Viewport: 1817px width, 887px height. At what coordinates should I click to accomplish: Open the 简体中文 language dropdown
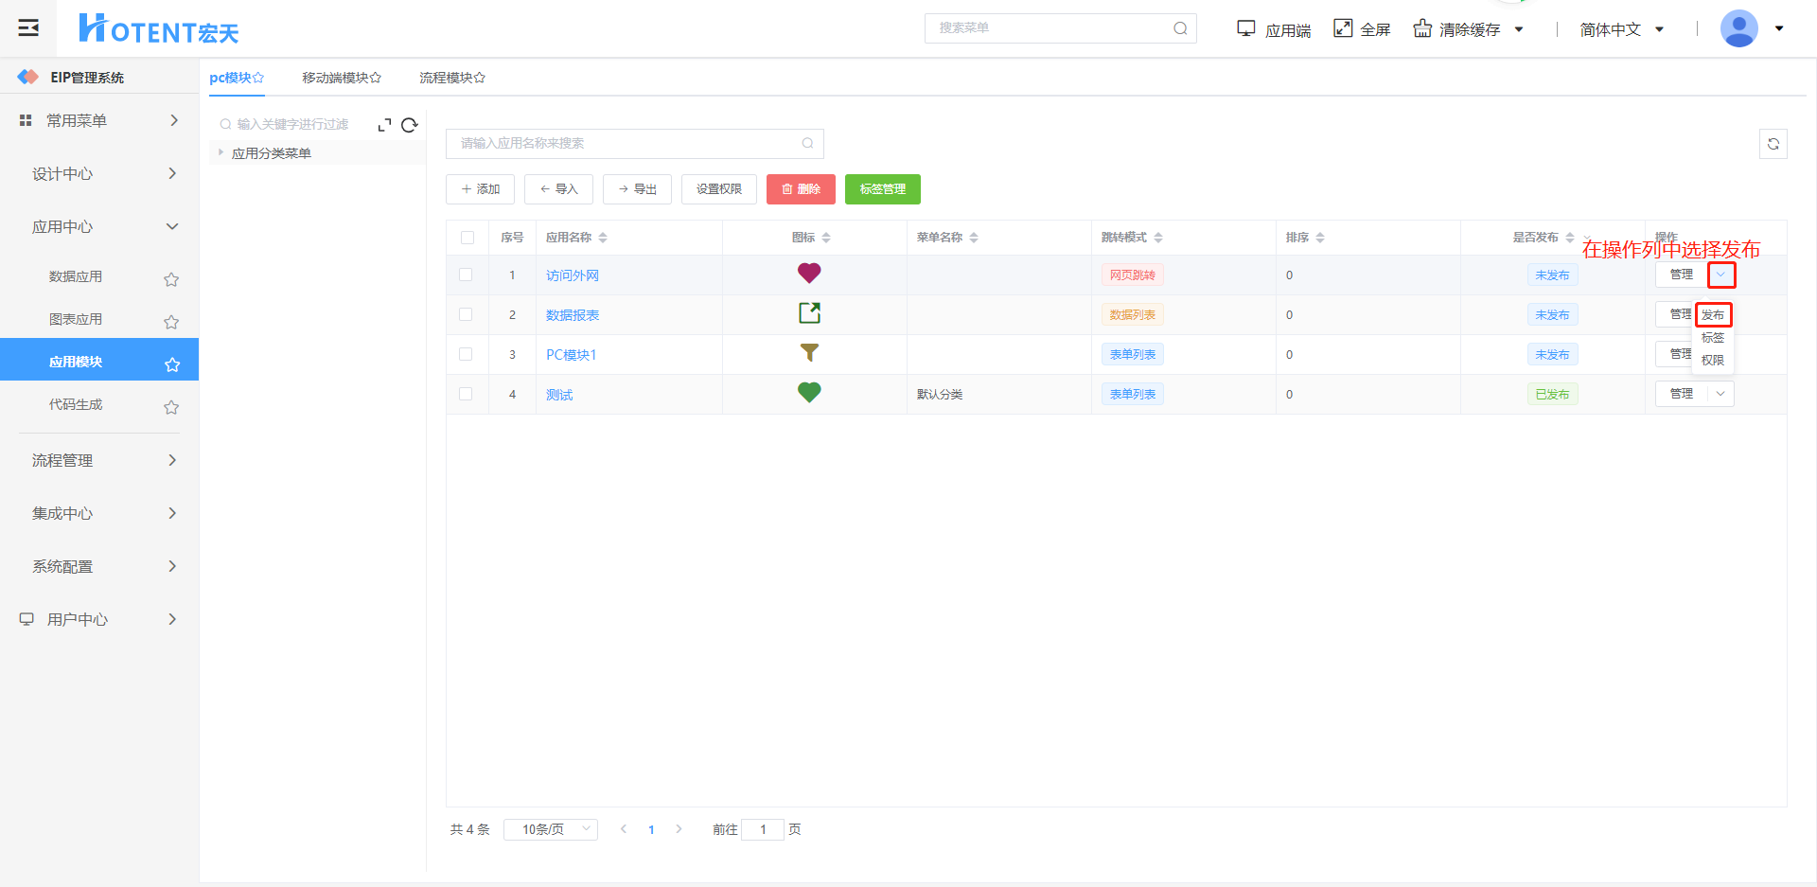pyautogui.click(x=1621, y=29)
